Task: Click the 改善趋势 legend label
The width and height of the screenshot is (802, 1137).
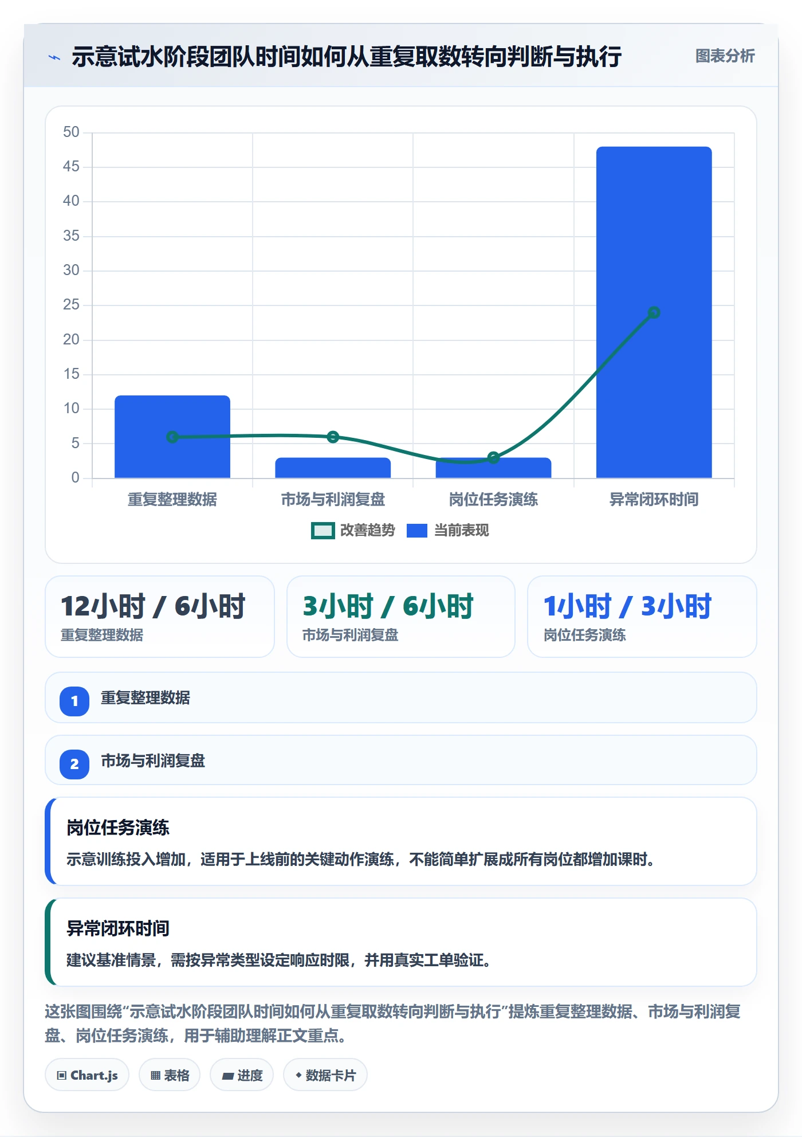Action: click(367, 531)
